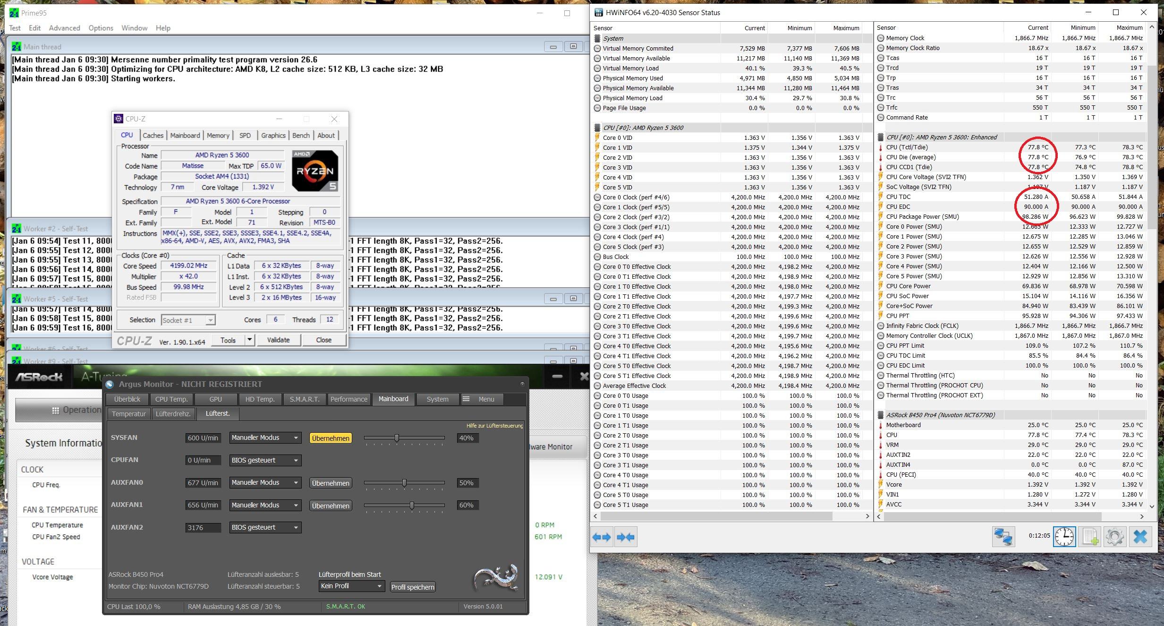
Task: Open the Kein Profil fan profile dropdown
Action: tap(351, 586)
